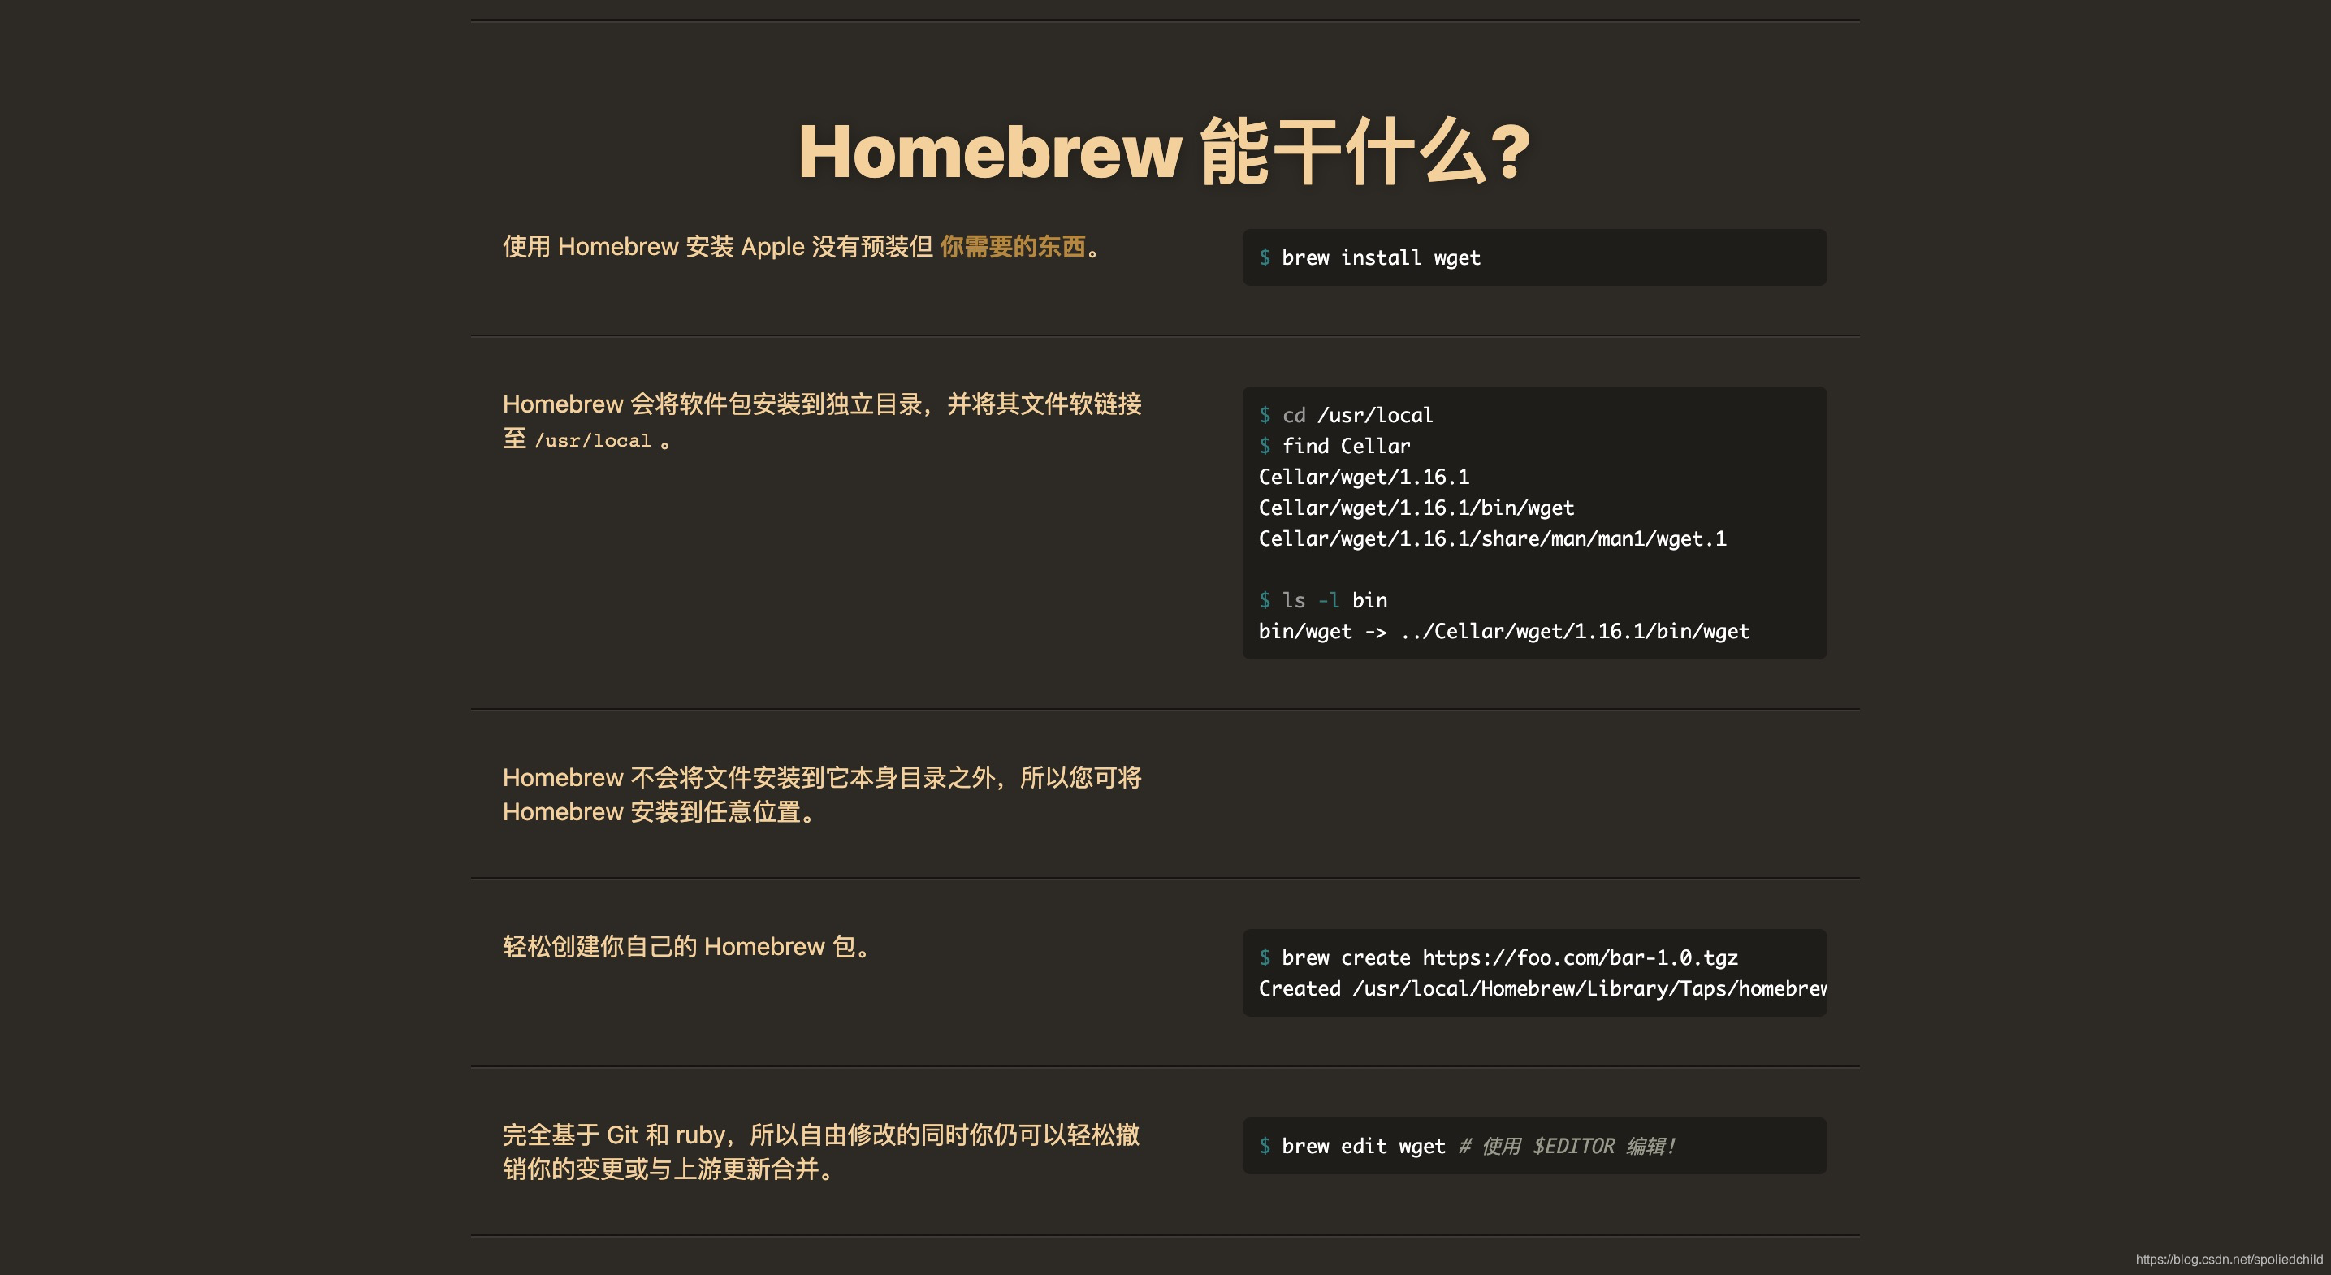Click the 'find Cellar' command line

click(1346, 446)
